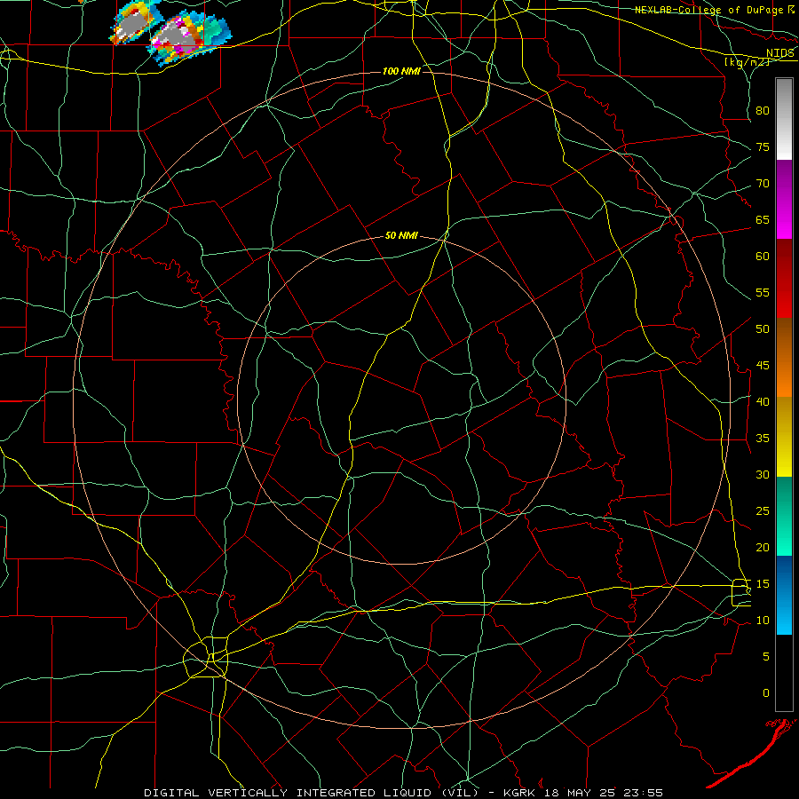Click the 50 NMI range ring label
This screenshot has width=799, height=799.
[x=401, y=235]
